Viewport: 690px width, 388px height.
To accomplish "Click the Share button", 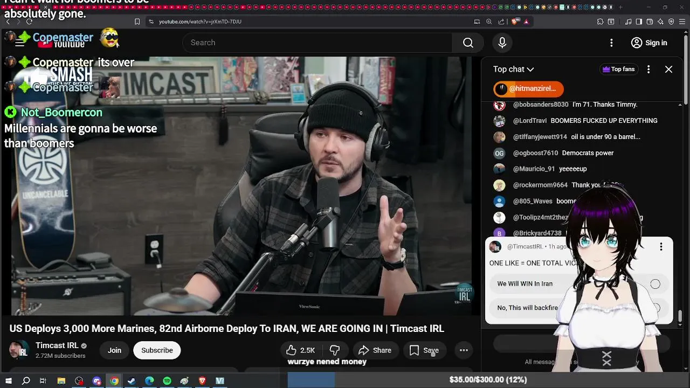I will (x=375, y=350).
